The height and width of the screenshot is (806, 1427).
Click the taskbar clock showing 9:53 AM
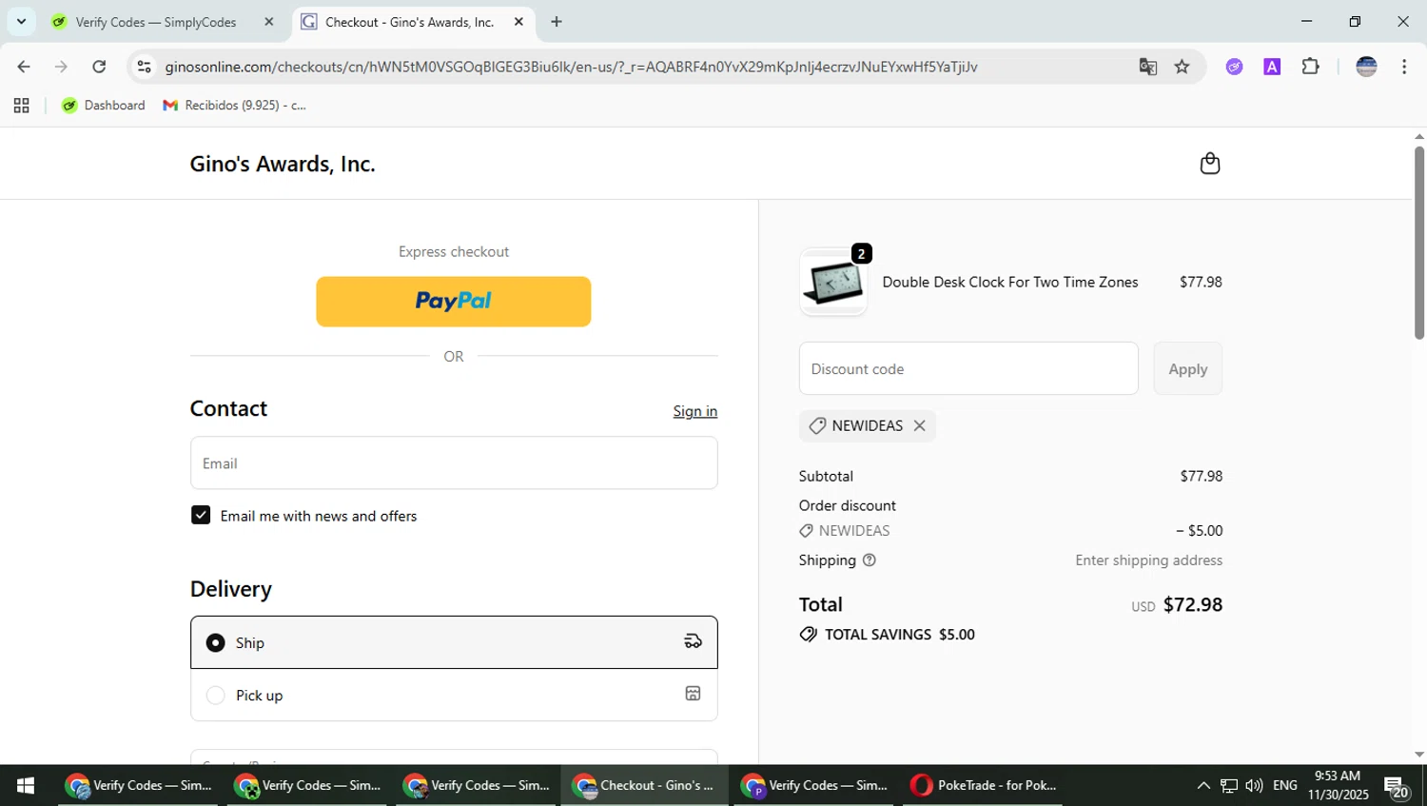[1338, 785]
